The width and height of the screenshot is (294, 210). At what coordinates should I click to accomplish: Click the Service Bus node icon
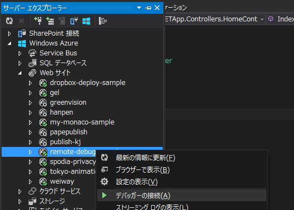click(x=32, y=53)
